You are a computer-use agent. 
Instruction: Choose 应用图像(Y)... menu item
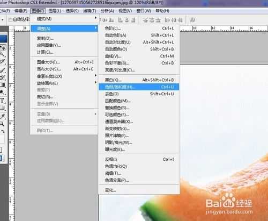click(64, 45)
